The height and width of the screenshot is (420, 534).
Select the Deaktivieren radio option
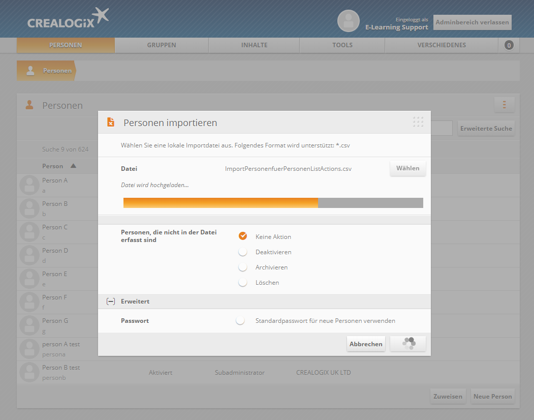(243, 252)
